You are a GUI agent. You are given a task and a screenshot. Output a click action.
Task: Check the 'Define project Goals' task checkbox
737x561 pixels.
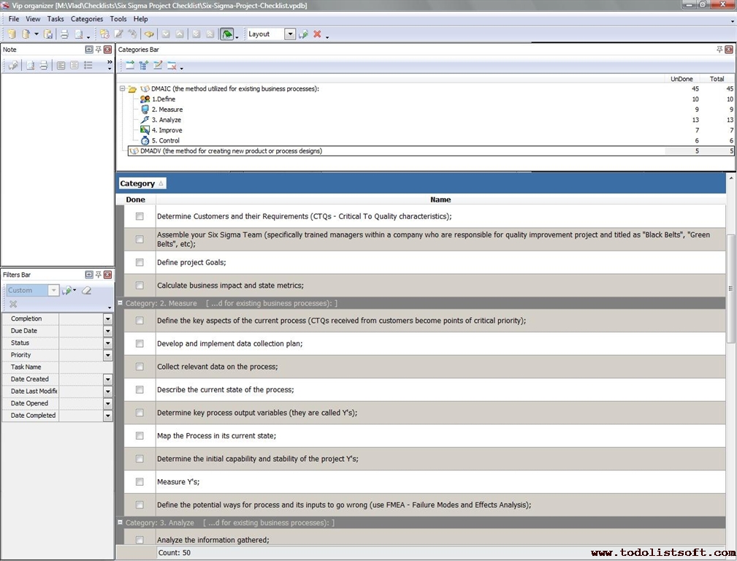coord(140,262)
